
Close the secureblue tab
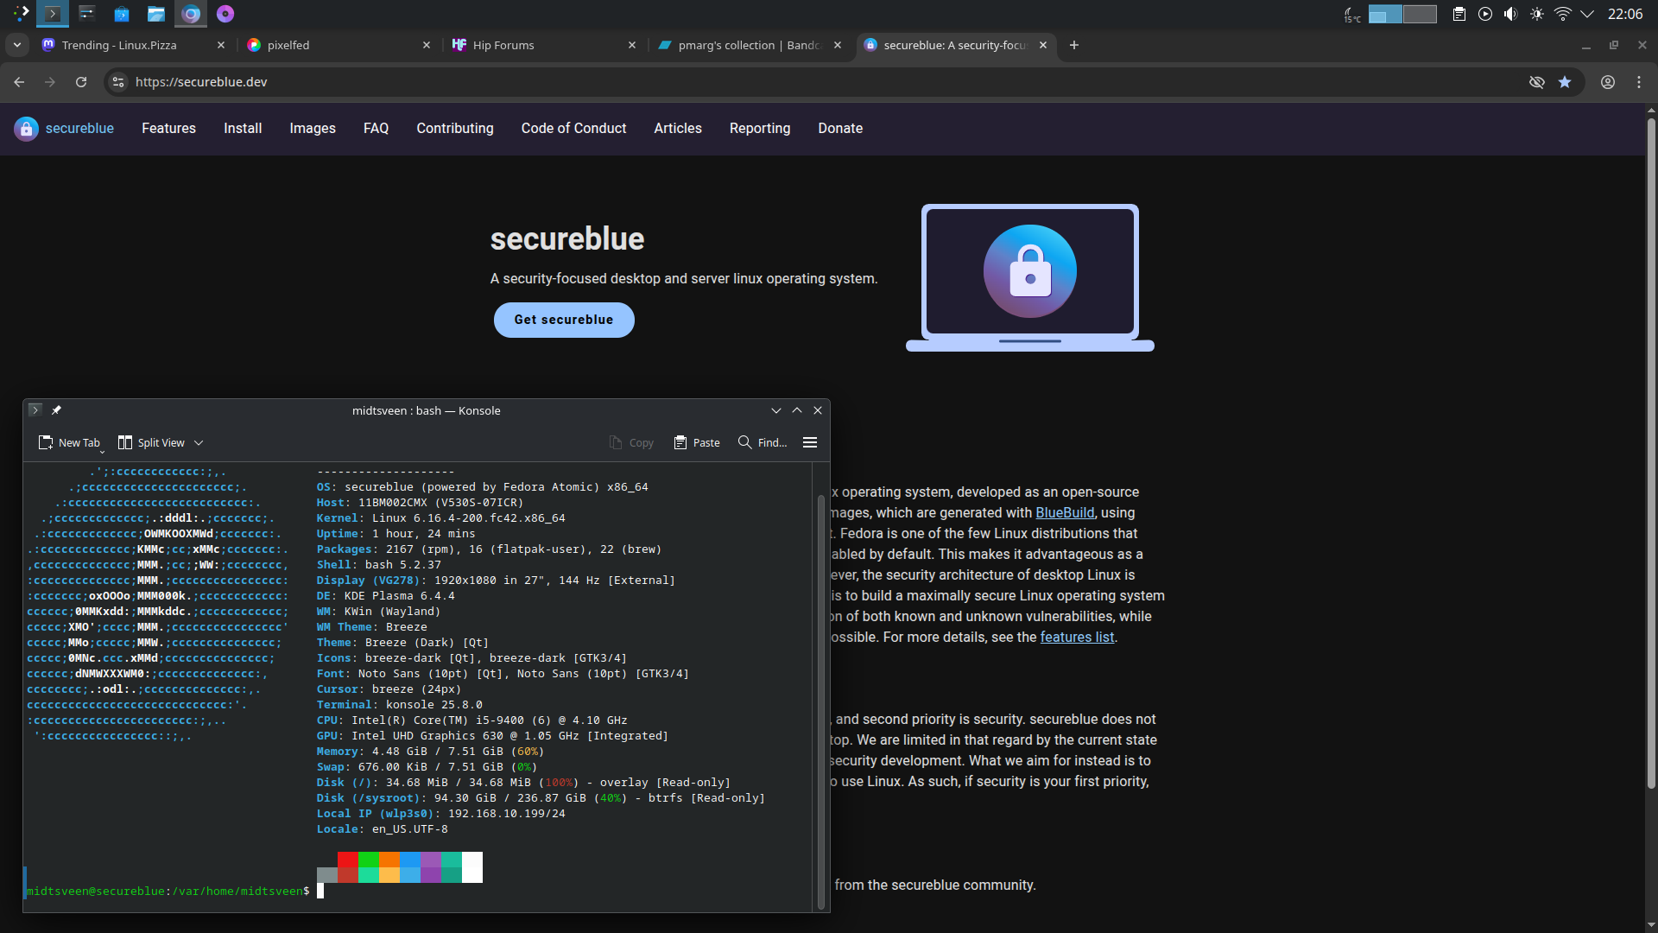pyautogui.click(x=1043, y=45)
